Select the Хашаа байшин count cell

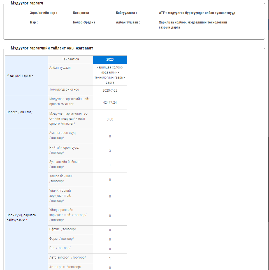pos(110,180)
